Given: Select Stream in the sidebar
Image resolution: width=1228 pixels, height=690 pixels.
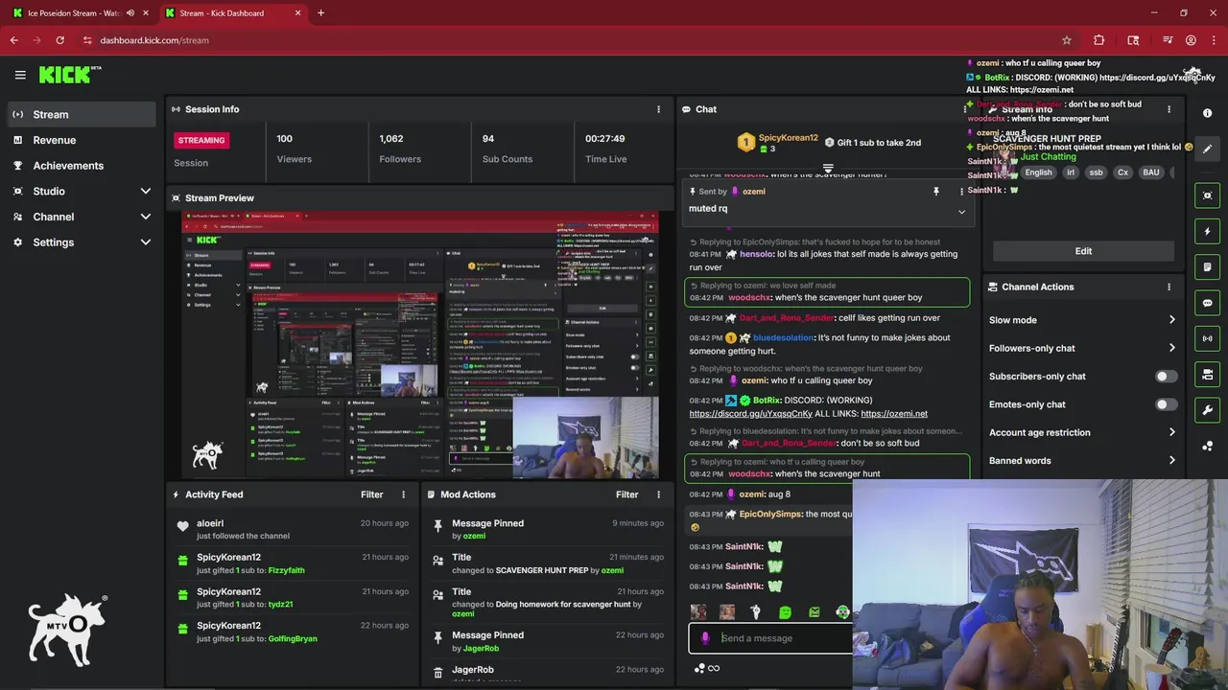Looking at the screenshot, I should click(82, 114).
